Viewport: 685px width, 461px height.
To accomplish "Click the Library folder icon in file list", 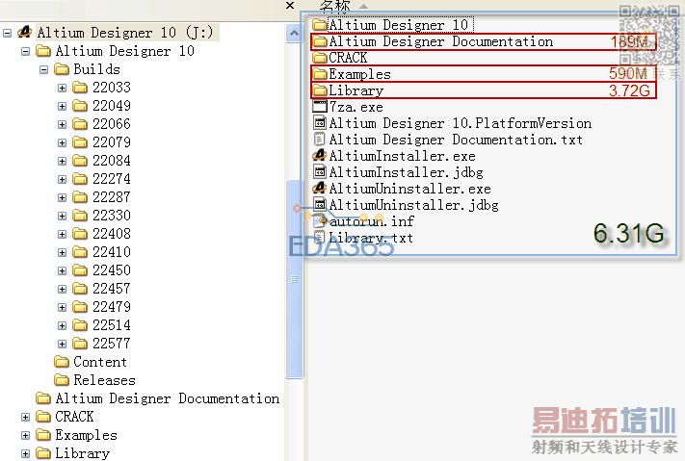I will 320,90.
